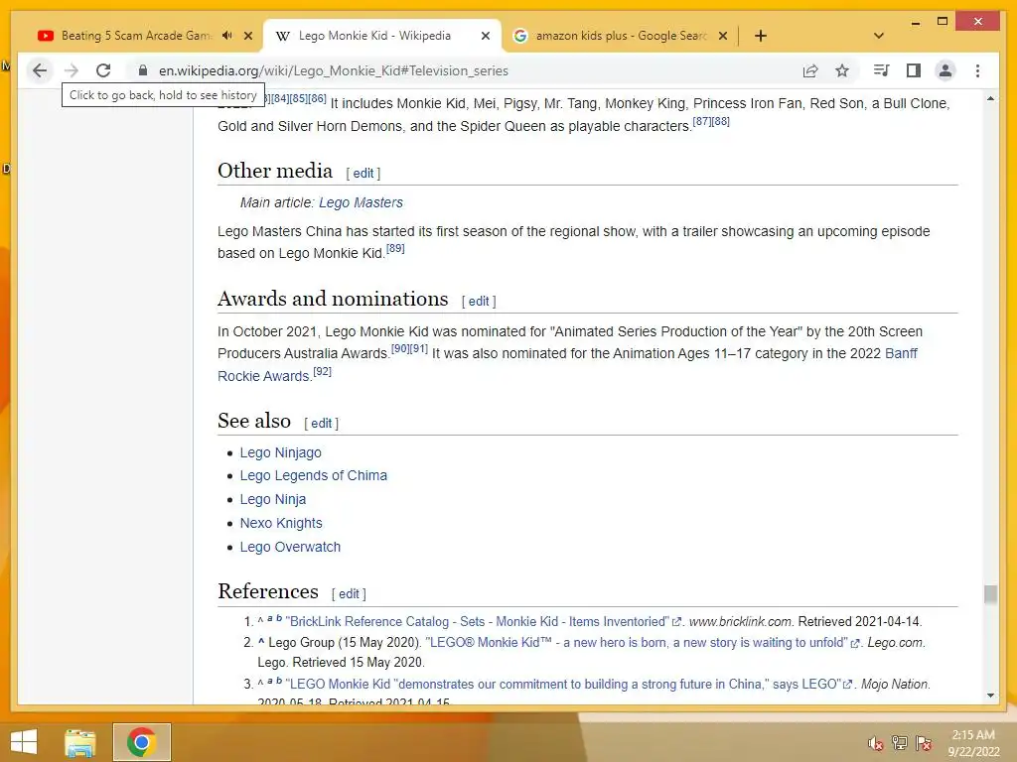Screen dimensions: 1017x762
Task: Click the forward navigation arrow
Action: pos(72,70)
